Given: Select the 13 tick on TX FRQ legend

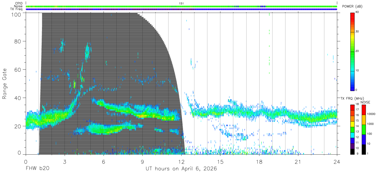Looking at the screenshot, I should (x=357, y=132).
